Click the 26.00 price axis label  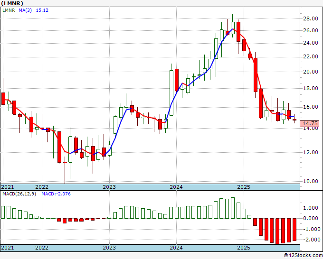[x=311, y=30]
